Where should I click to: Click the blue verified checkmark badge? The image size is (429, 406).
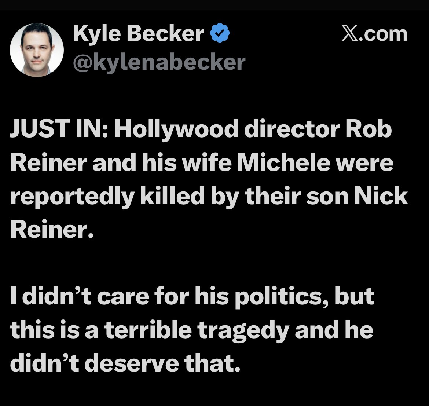tap(220, 34)
